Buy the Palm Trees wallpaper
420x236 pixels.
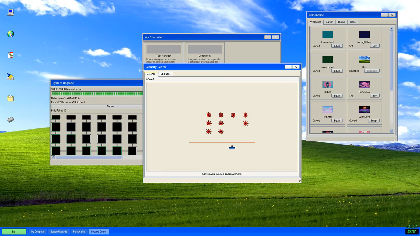tap(374, 96)
